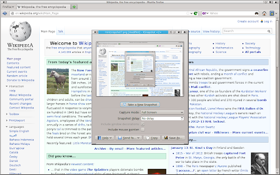Click the Log in link
The width and height of the screenshot is (280, 175).
tap(268, 21)
